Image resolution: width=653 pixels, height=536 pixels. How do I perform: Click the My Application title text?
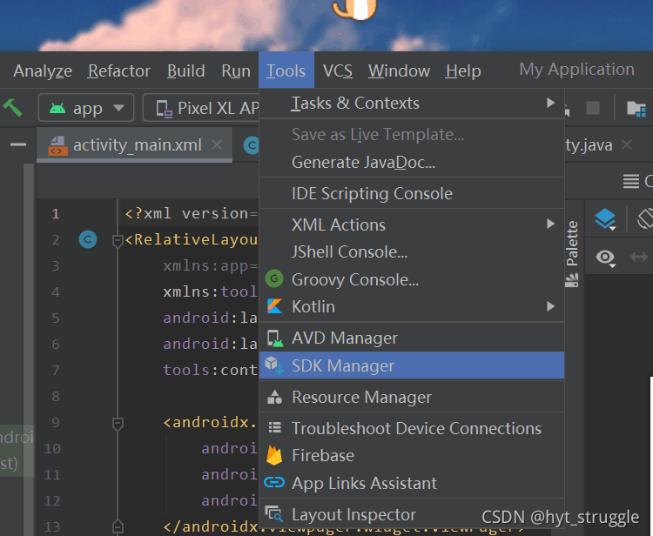point(576,70)
